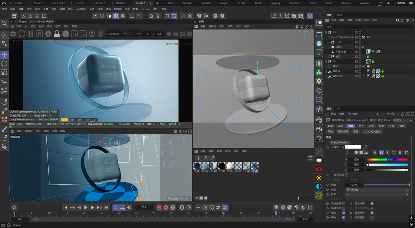Toggle Octane live viewer lock resolution padlock
Screen dimensions: 415x228
tap(57, 34)
